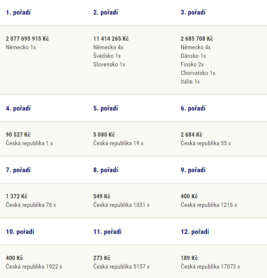Click Slovensko 1x winner entry
Viewport: 267px width, 278px height.
coord(109,64)
